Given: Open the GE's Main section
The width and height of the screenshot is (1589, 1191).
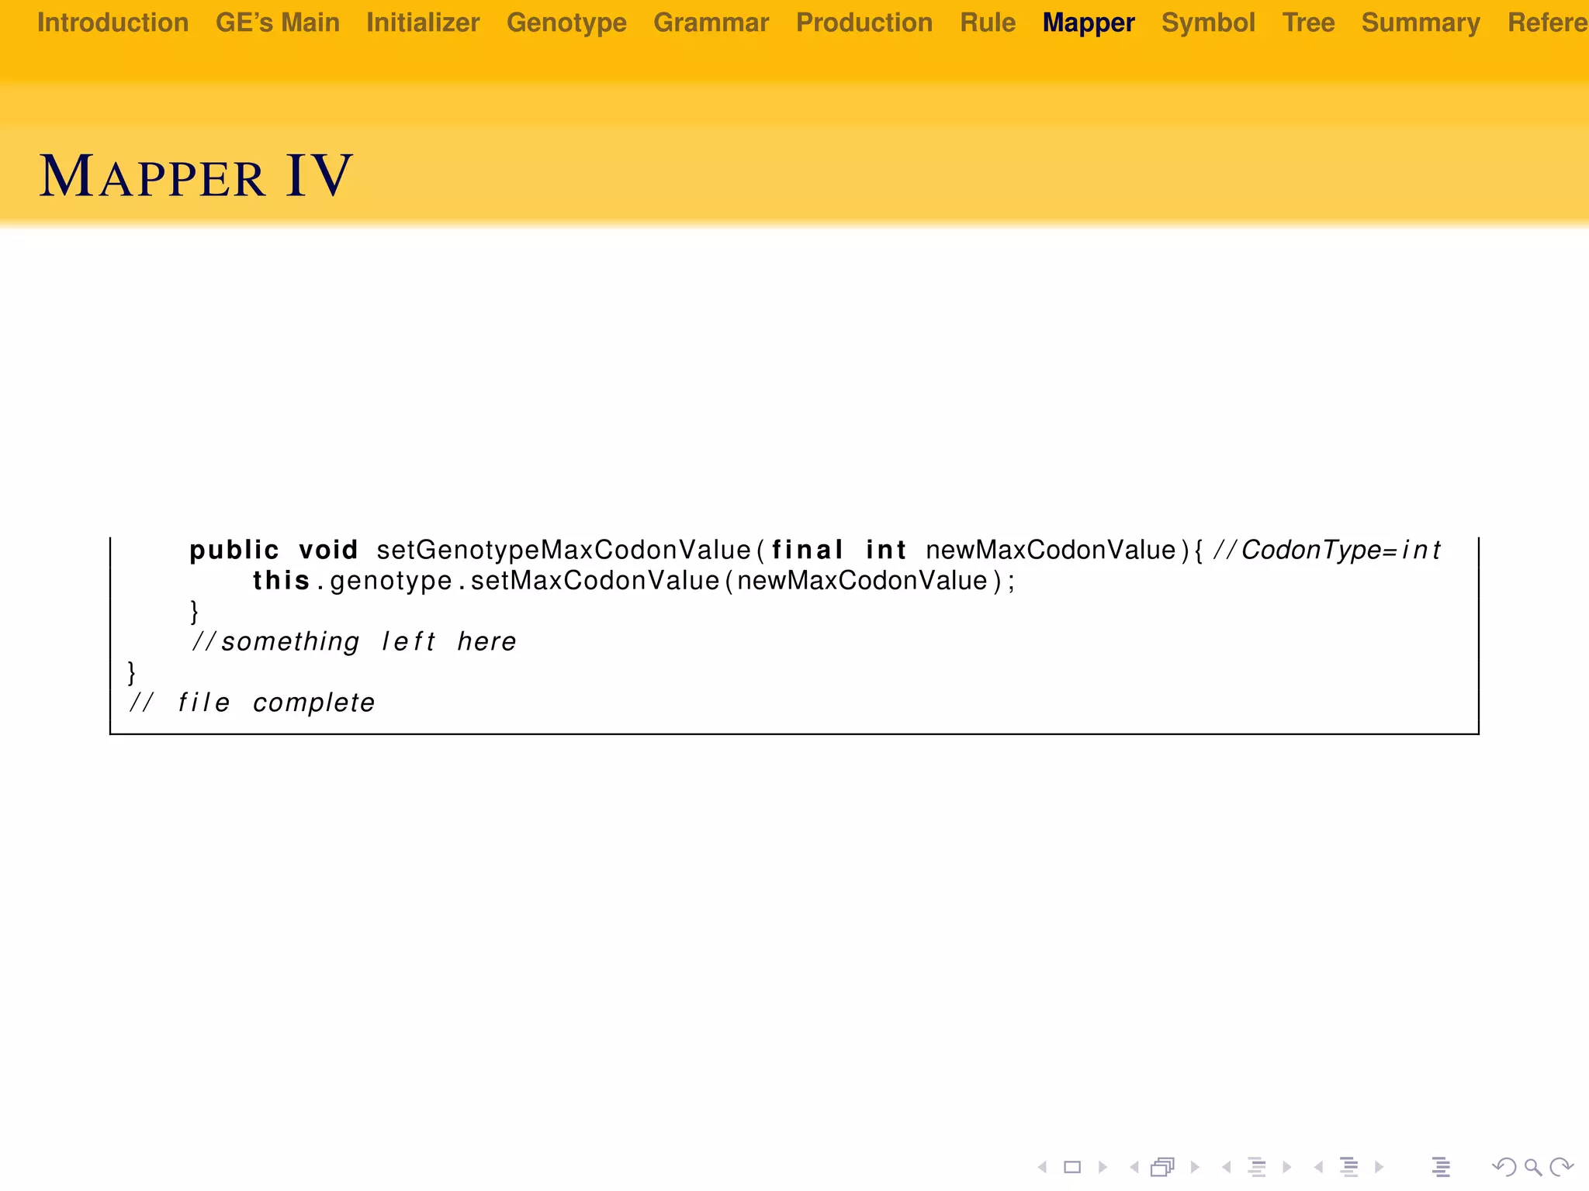Looking at the screenshot, I should (278, 22).
